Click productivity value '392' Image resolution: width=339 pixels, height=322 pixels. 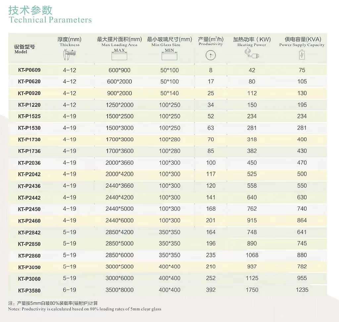coord(211,290)
